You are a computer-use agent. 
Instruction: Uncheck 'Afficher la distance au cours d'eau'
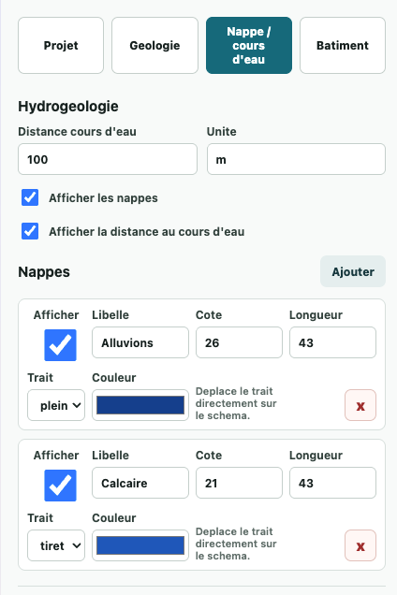[30, 231]
